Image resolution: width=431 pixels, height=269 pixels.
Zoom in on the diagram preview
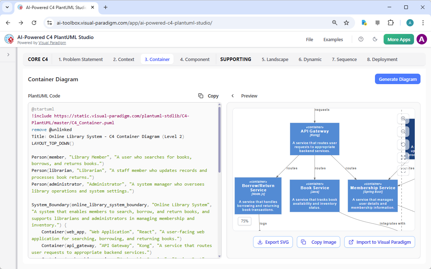coord(403,118)
